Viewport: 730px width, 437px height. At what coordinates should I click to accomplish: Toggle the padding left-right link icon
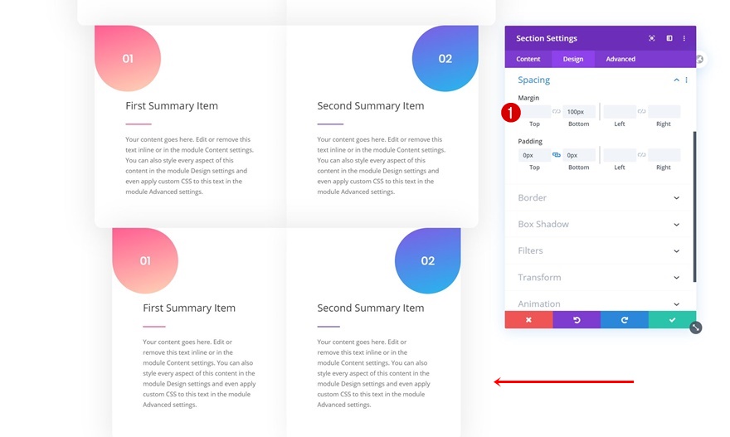click(x=641, y=155)
